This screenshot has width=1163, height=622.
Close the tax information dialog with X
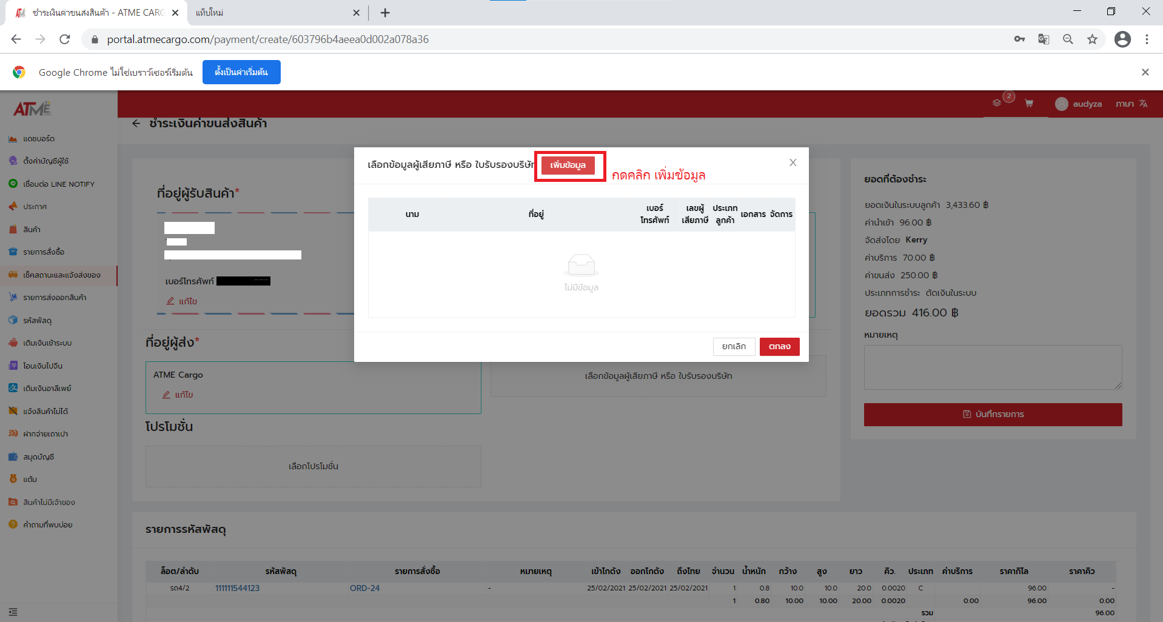click(x=793, y=162)
